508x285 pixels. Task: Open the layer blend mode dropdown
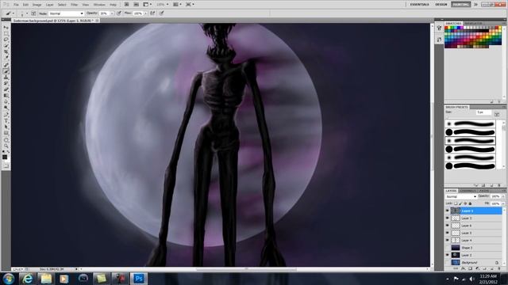pos(460,196)
